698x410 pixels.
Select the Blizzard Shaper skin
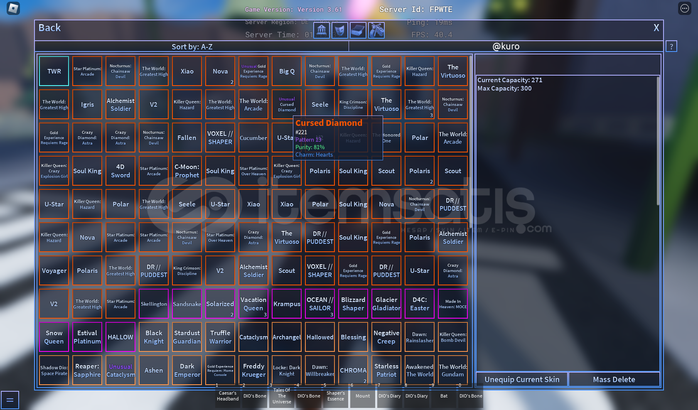[x=353, y=304]
